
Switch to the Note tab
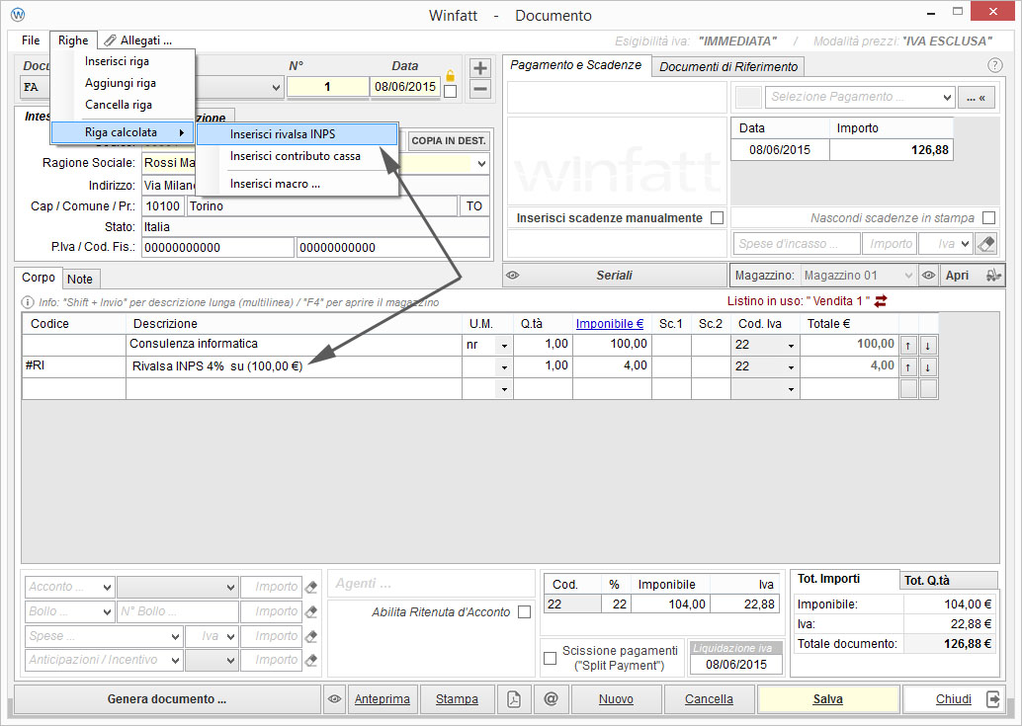point(80,279)
